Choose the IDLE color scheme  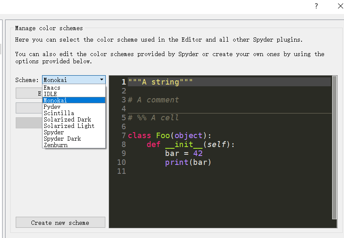[74, 94]
